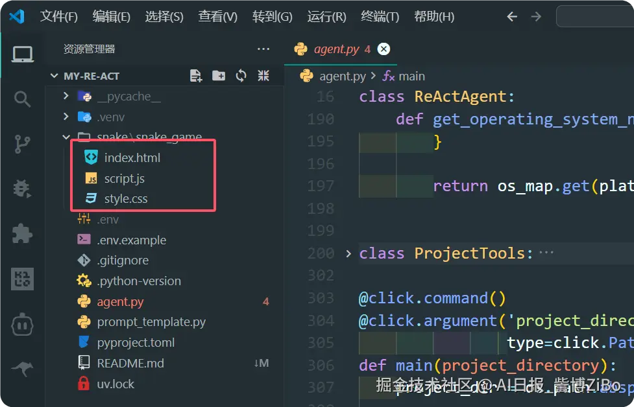This screenshot has height=407, width=634.
Task: Open README.md in the file tree
Action: point(130,363)
